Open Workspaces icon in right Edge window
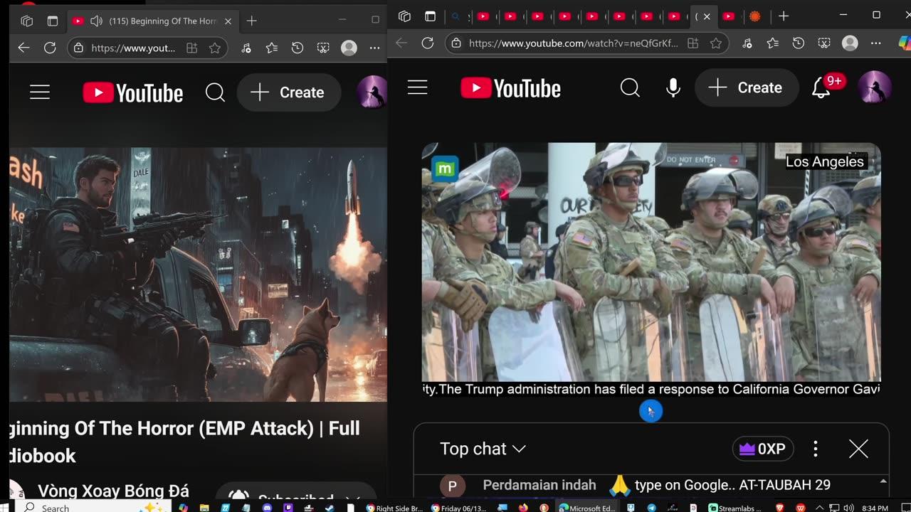Image resolution: width=911 pixels, height=512 pixels. coord(405,16)
